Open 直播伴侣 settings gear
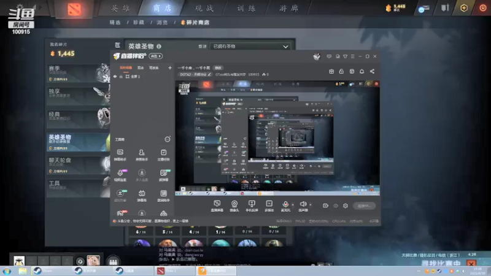 (x=346, y=205)
